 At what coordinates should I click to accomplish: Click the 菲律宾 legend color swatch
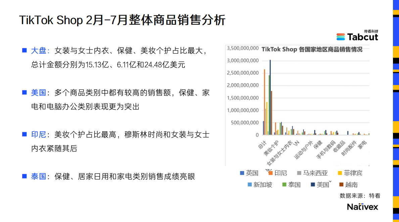click(x=340, y=173)
